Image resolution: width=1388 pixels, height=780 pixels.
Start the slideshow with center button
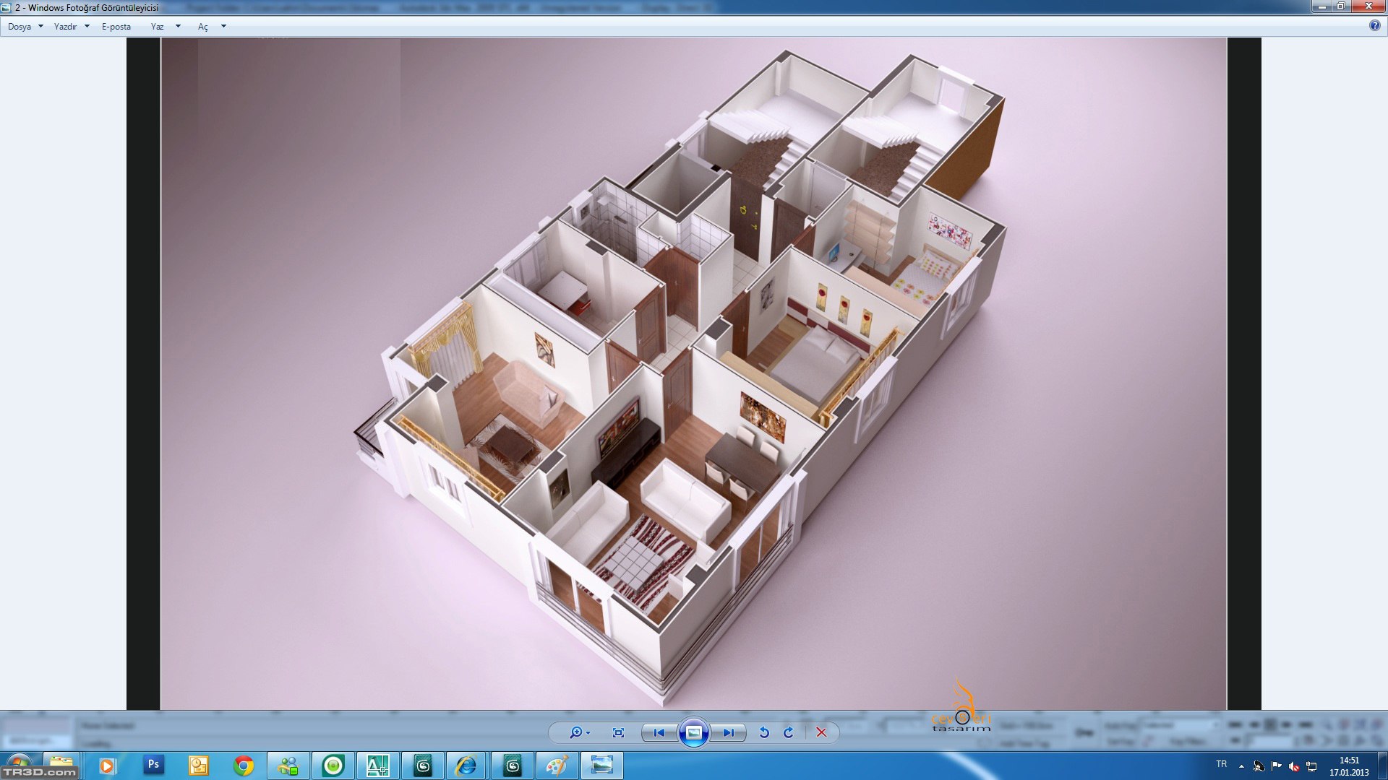tap(693, 732)
